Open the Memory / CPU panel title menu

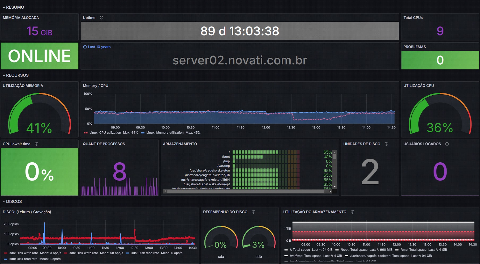(x=95, y=86)
